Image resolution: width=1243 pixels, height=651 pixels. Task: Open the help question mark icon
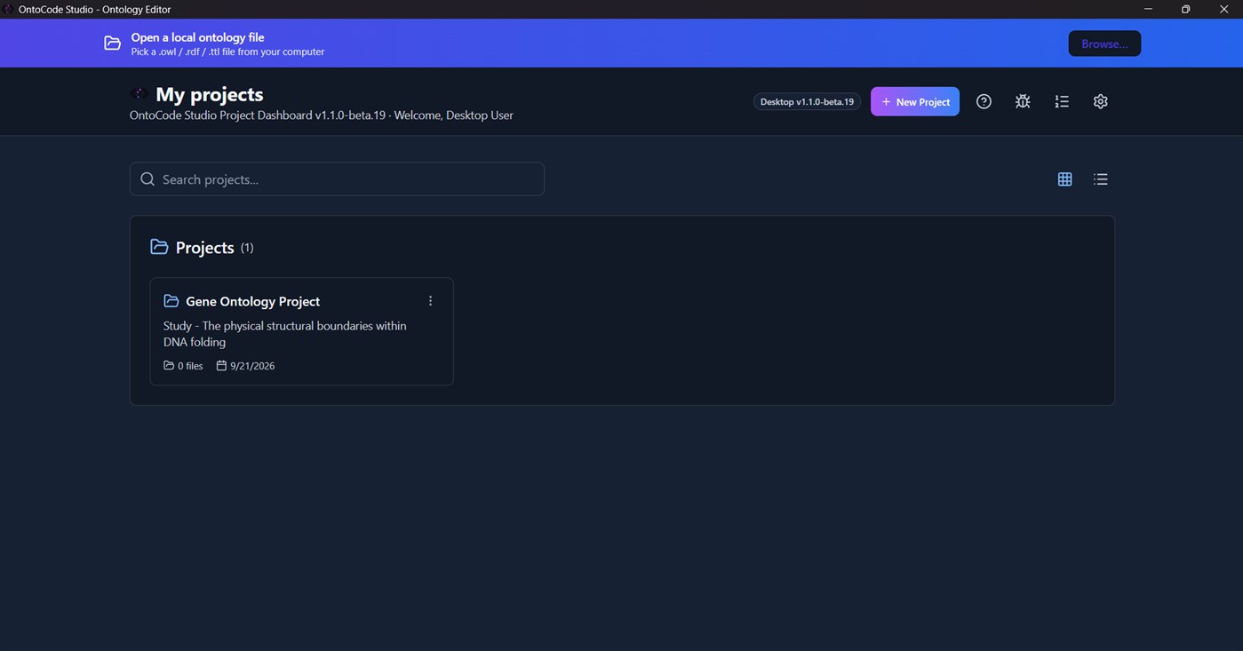coord(984,101)
